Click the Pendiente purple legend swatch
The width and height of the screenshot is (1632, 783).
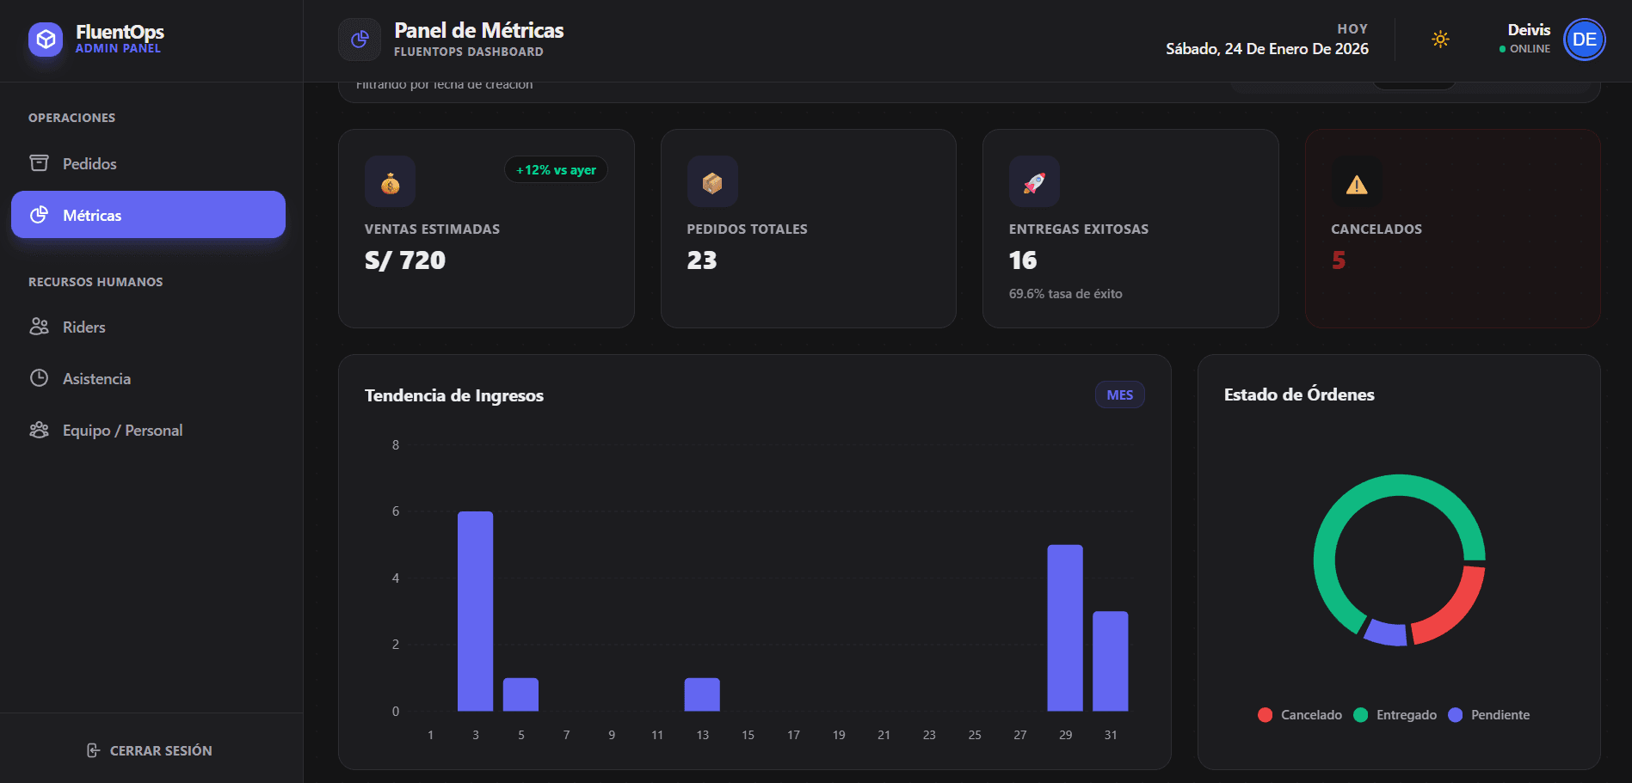[x=1456, y=715]
